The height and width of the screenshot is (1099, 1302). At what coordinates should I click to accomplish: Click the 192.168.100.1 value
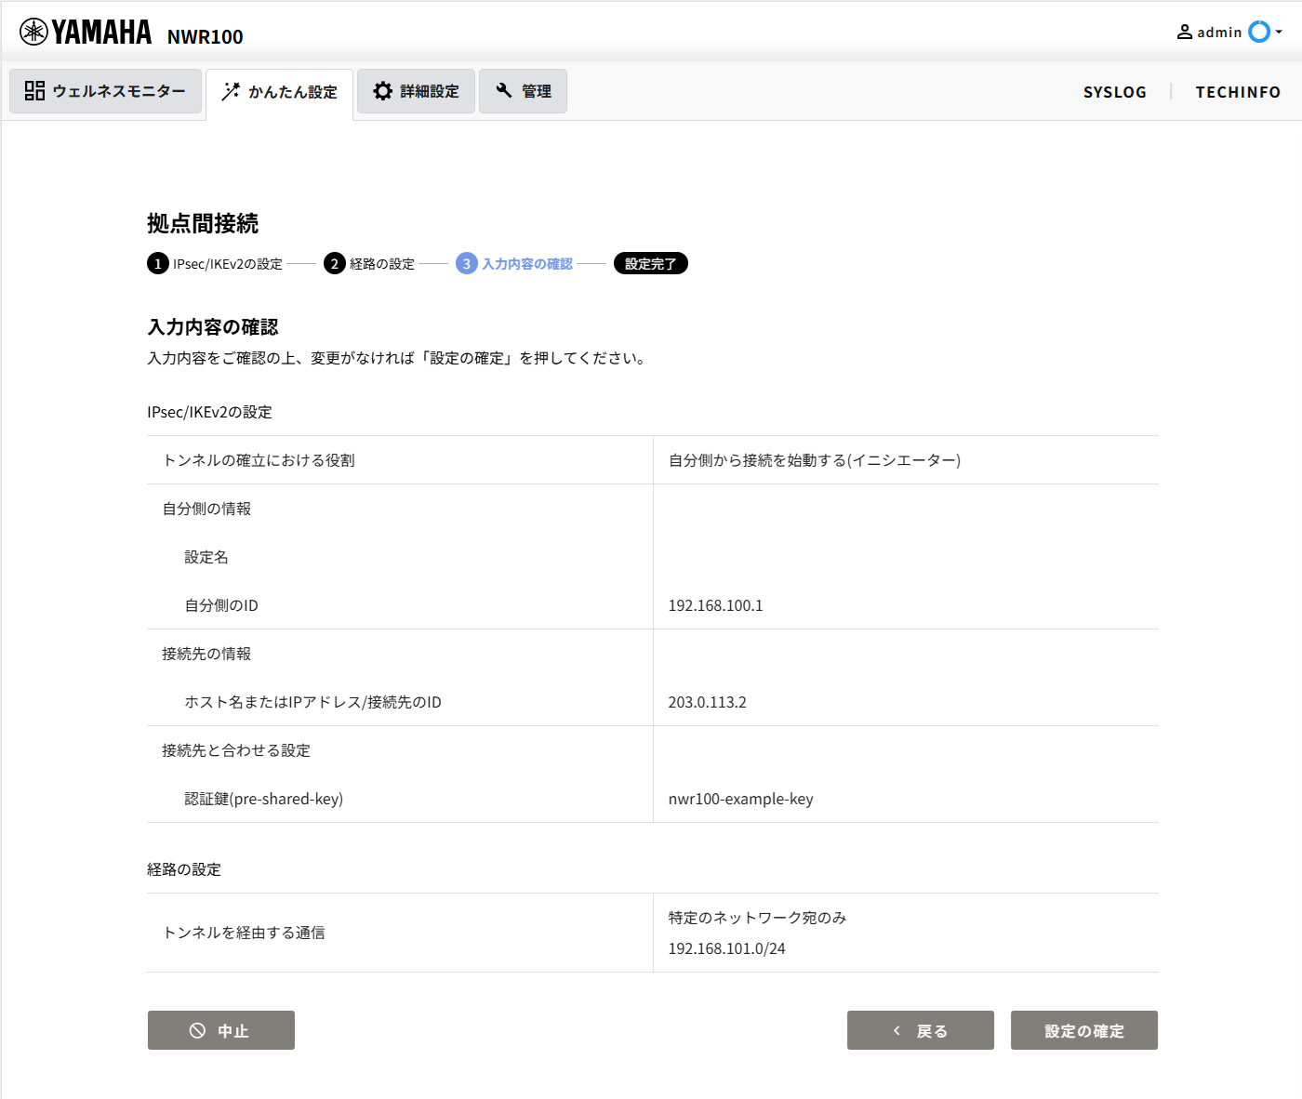(x=716, y=605)
